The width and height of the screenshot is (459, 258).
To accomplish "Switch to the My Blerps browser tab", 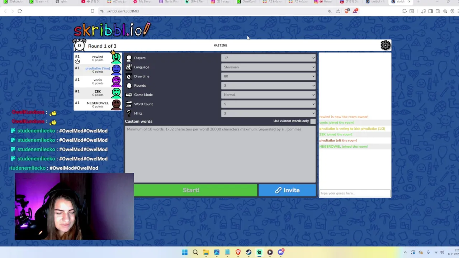I will [x=143, y=2].
